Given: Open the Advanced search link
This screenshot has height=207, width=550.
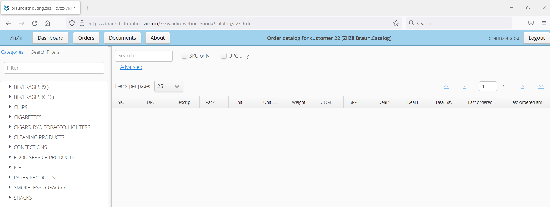Looking at the screenshot, I should (131, 67).
